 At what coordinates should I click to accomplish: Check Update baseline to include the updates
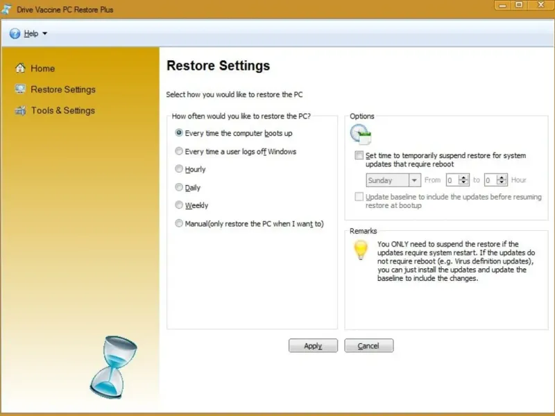[x=359, y=197]
